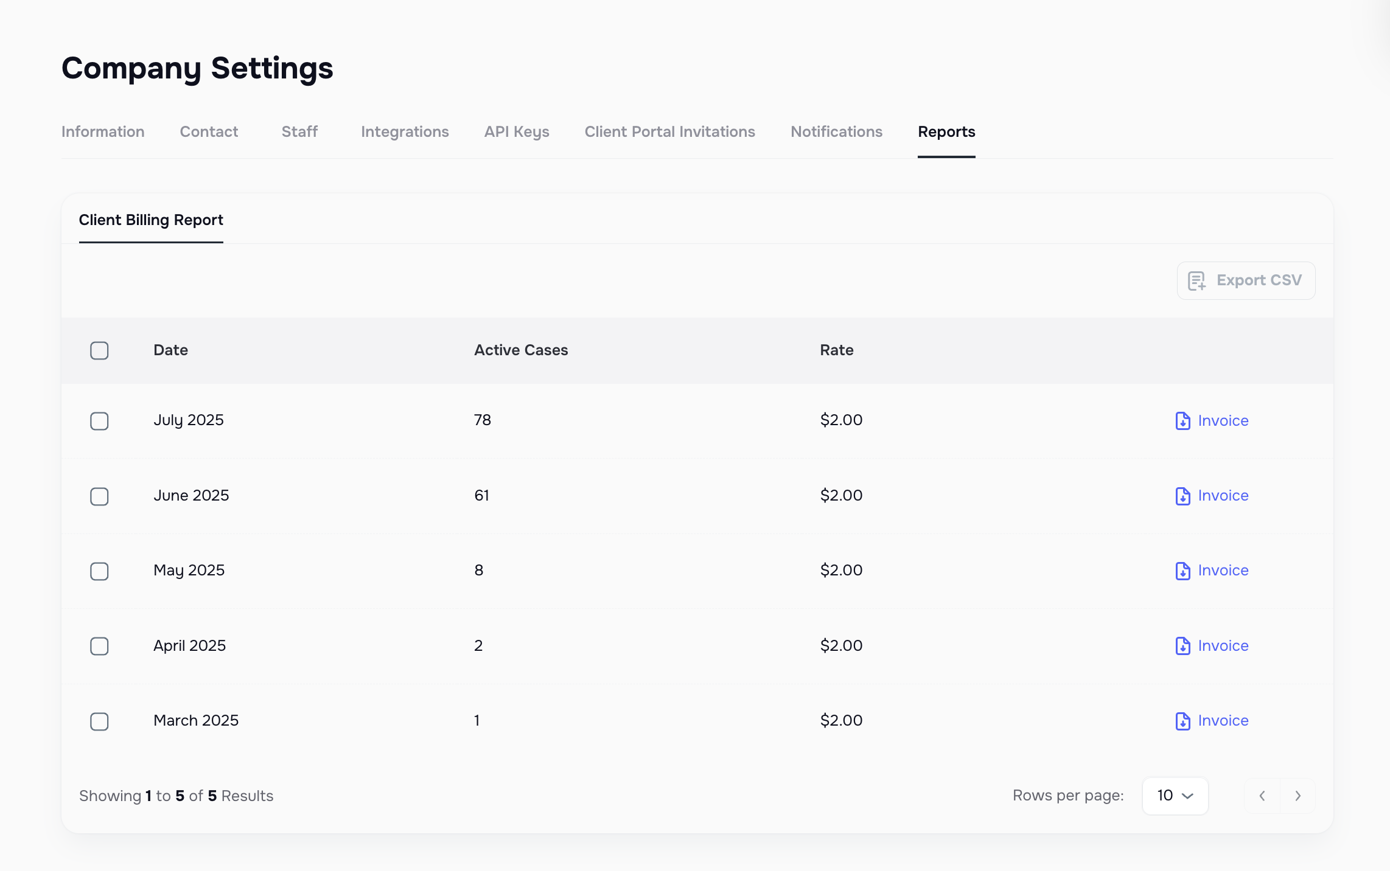Click the download icon beside July 2025 Invoice
The width and height of the screenshot is (1390, 871).
1181,420
